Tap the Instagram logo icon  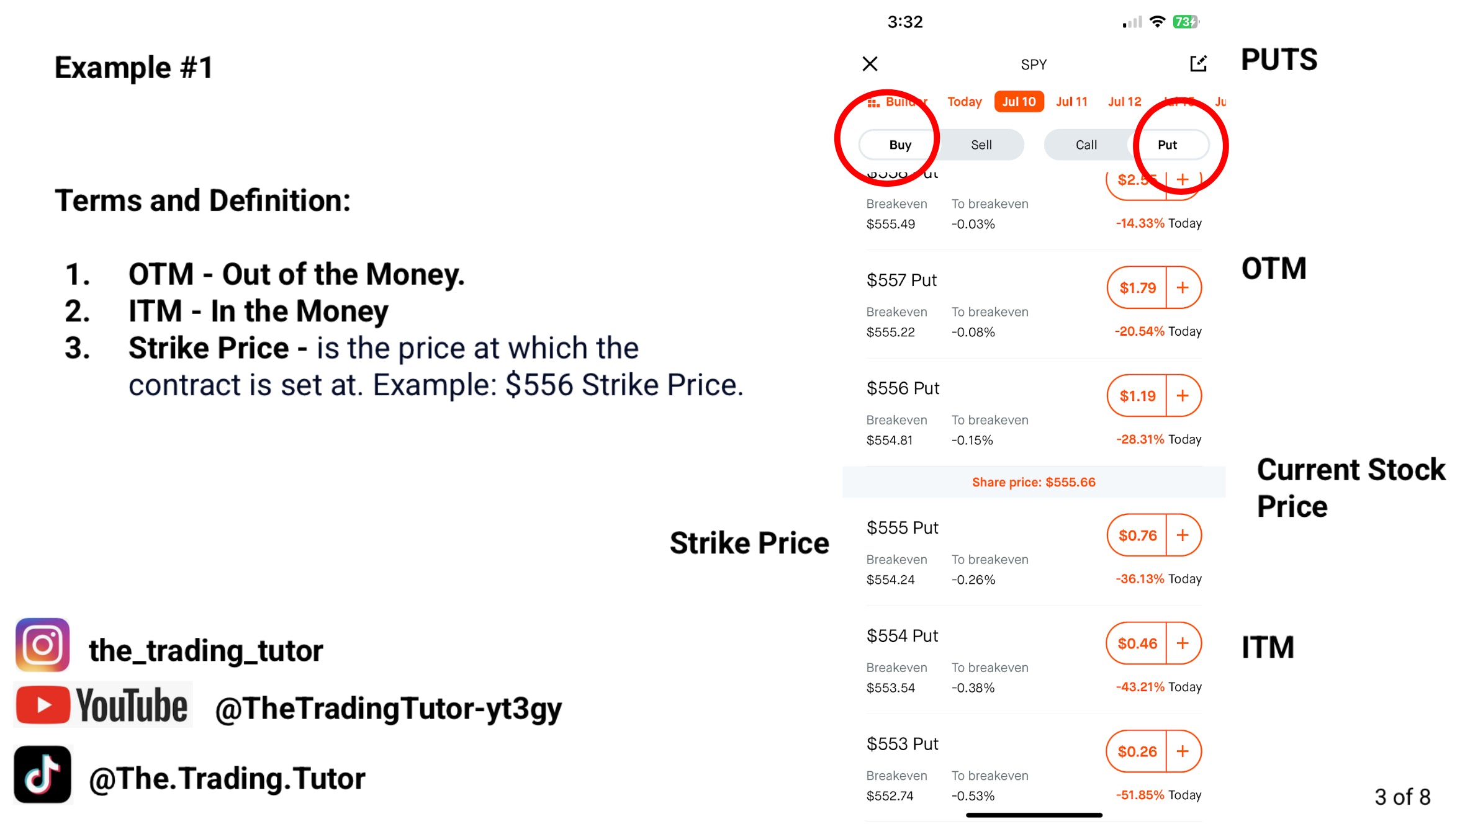[x=42, y=645]
